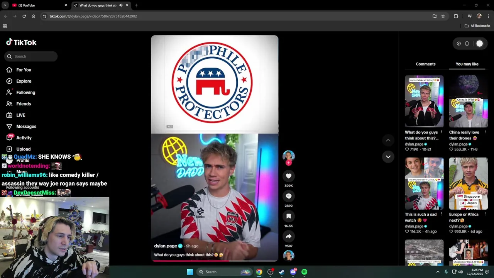This screenshot has height=278, width=494.
Task: Open more options for "This is such a sad"
Action: click(x=442, y=214)
